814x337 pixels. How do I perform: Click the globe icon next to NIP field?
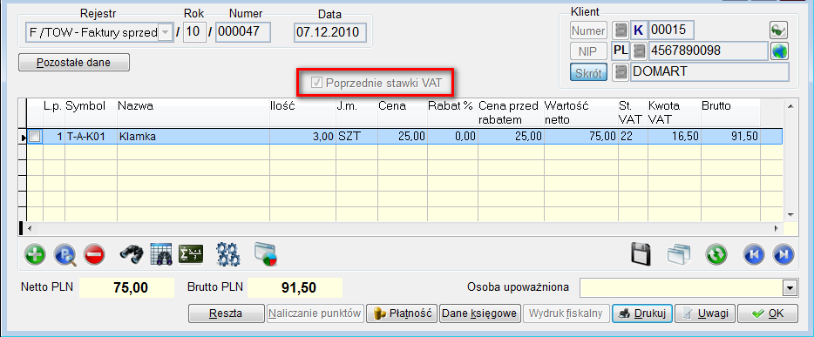click(779, 51)
